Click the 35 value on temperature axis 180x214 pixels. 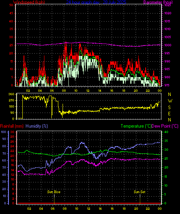[166, 141]
